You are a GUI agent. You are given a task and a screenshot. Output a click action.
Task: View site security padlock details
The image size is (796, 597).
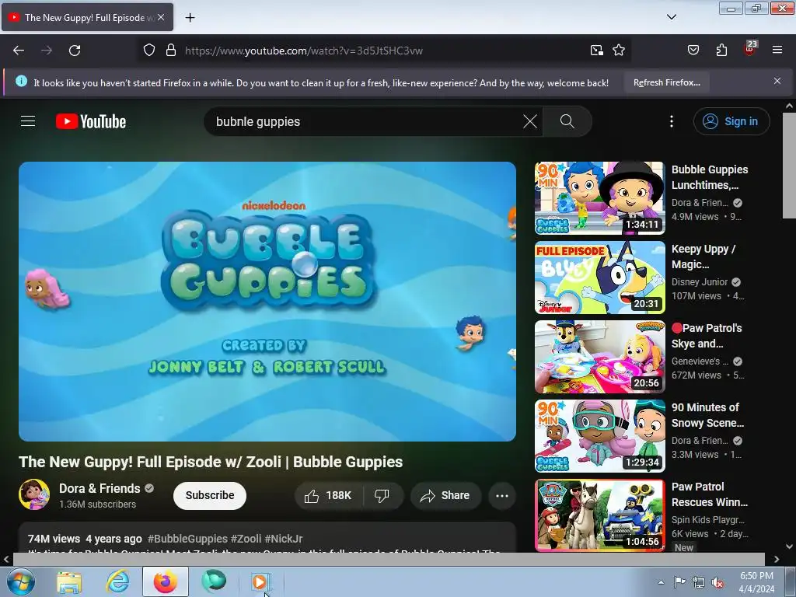pos(171,51)
